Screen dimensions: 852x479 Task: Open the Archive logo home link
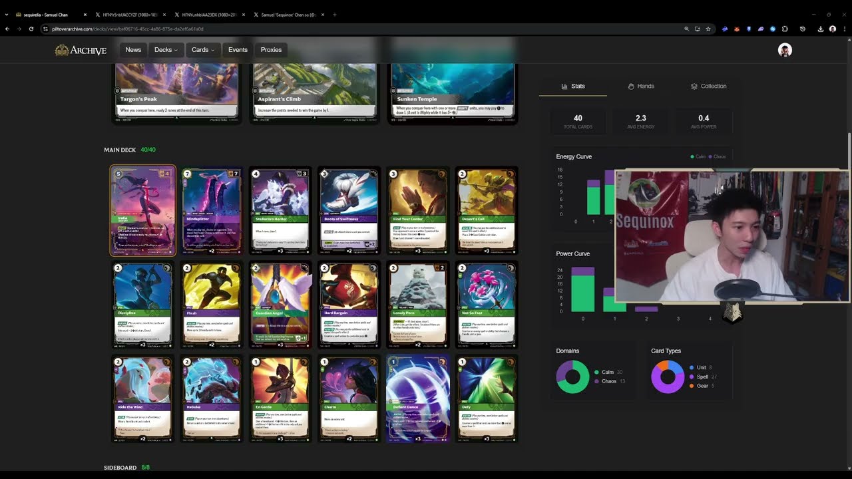coord(81,50)
